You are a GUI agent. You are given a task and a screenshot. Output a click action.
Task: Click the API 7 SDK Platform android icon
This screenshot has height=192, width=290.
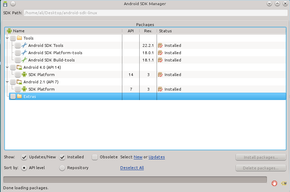24,89
